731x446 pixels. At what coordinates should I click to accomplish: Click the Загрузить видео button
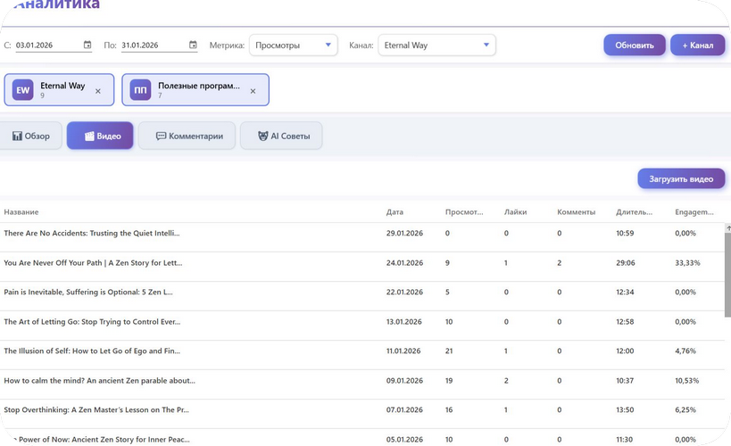click(681, 179)
